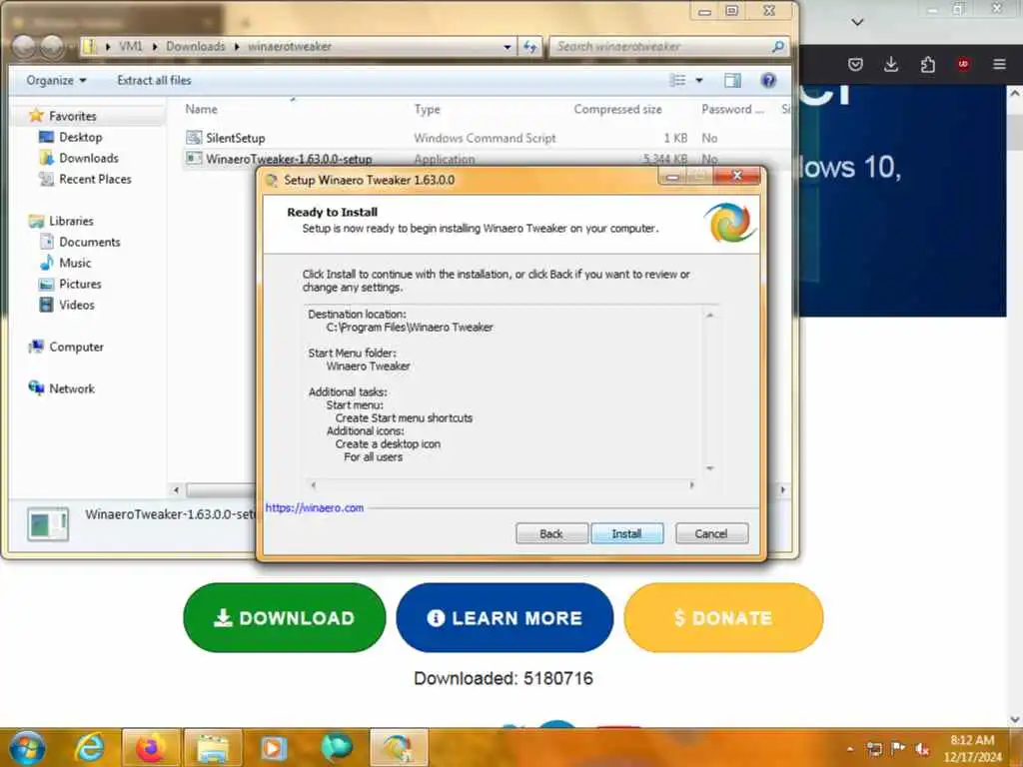1023x767 pixels.
Task: Cancel the Winaero Tweaker setup
Action: point(711,533)
